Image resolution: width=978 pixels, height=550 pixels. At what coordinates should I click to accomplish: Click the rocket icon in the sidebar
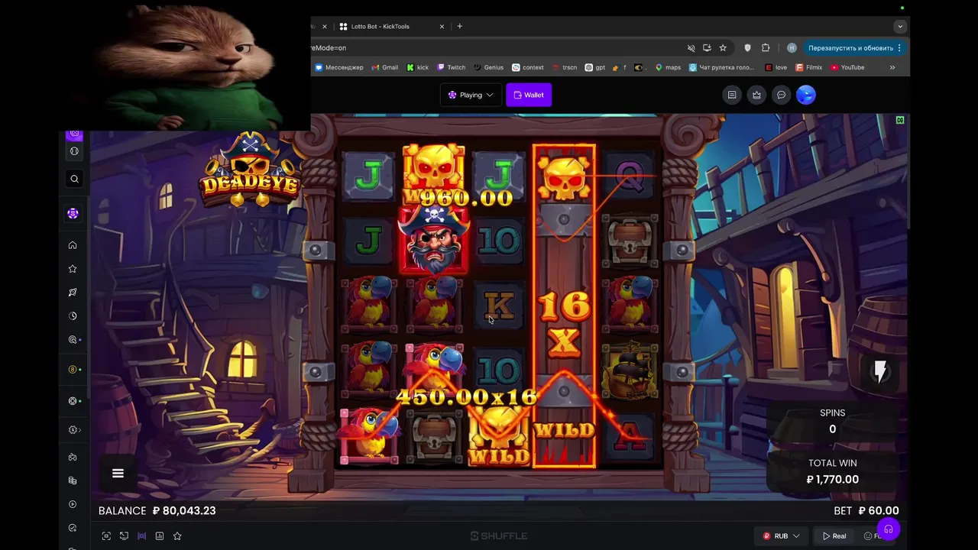73,293
